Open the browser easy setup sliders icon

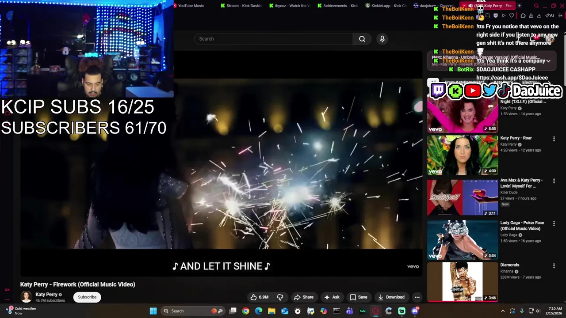click(560, 15)
